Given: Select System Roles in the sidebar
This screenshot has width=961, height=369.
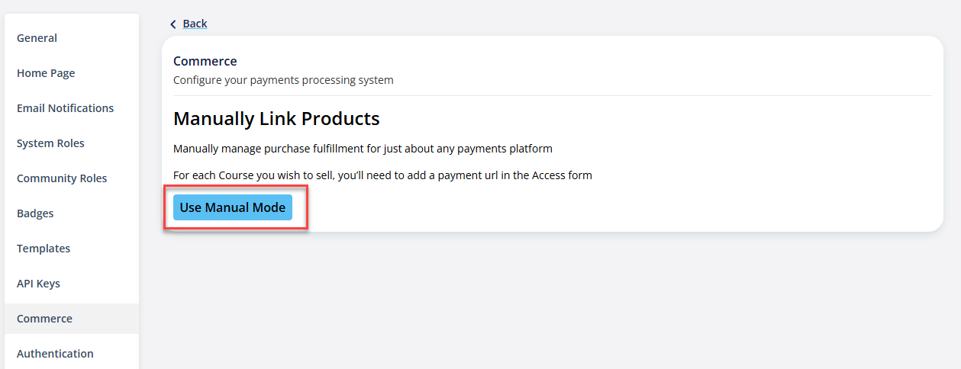Looking at the screenshot, I should pos(50,143).
